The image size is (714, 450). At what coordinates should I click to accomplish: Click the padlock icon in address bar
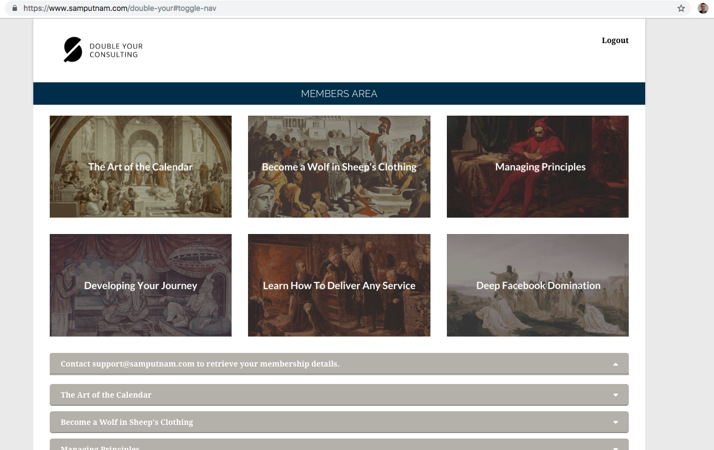pyautogui.click(x=14, y=9)
